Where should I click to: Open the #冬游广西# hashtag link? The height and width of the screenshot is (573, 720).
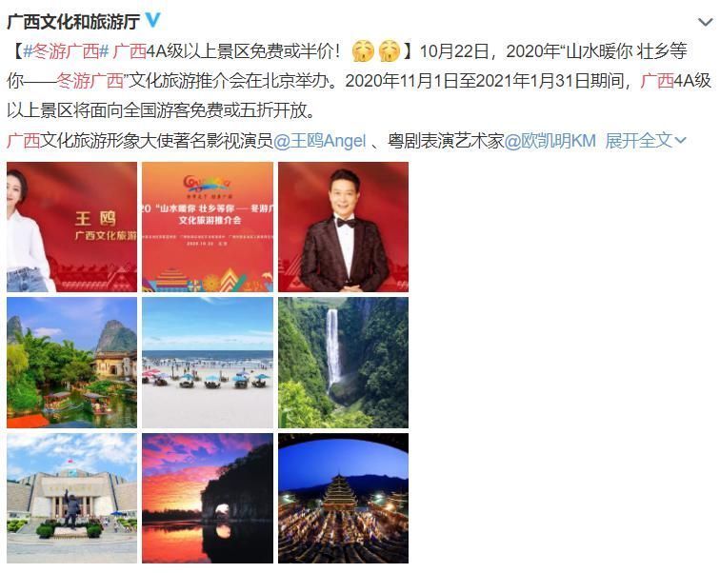[66, 51]
